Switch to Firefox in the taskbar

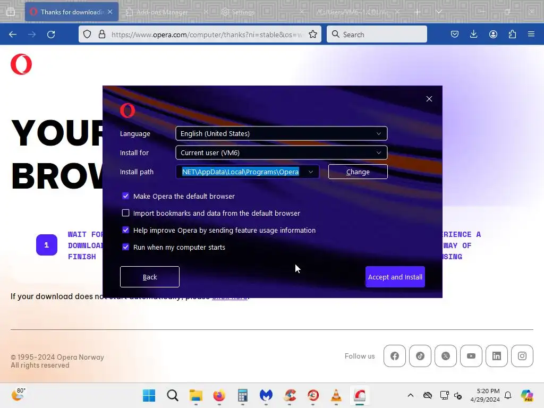coord(219,395)
